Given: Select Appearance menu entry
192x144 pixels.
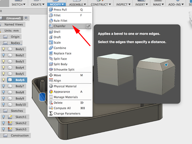Looking at the screenshot, I should coord(70,92).
